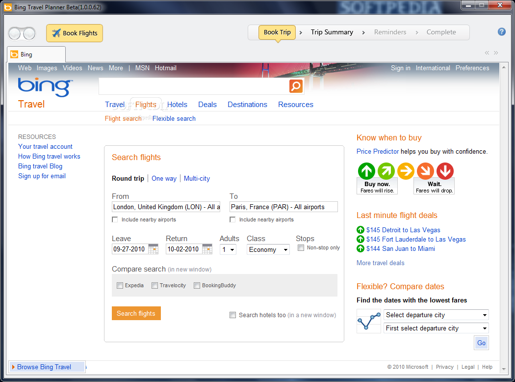Open the Adults count dropdown
This screenshot has height=382, width=515.
click(x=228, y=249)
